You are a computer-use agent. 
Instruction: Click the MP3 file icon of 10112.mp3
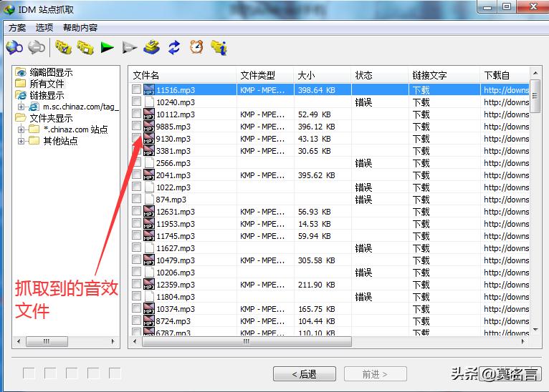point(149,114)
